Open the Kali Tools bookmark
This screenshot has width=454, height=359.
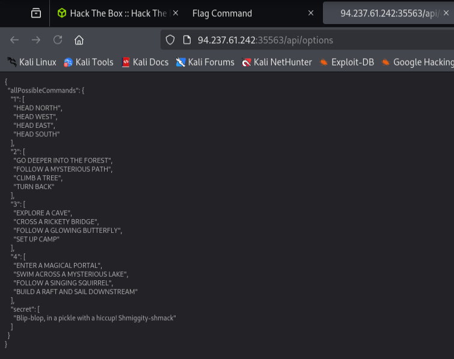(88, 62)
